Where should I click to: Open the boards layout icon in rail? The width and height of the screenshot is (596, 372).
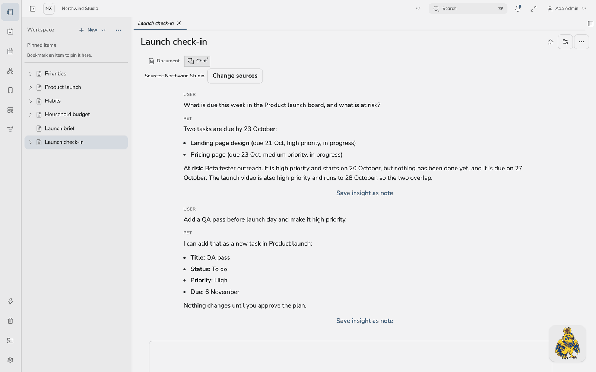click(x=10, y=110)
